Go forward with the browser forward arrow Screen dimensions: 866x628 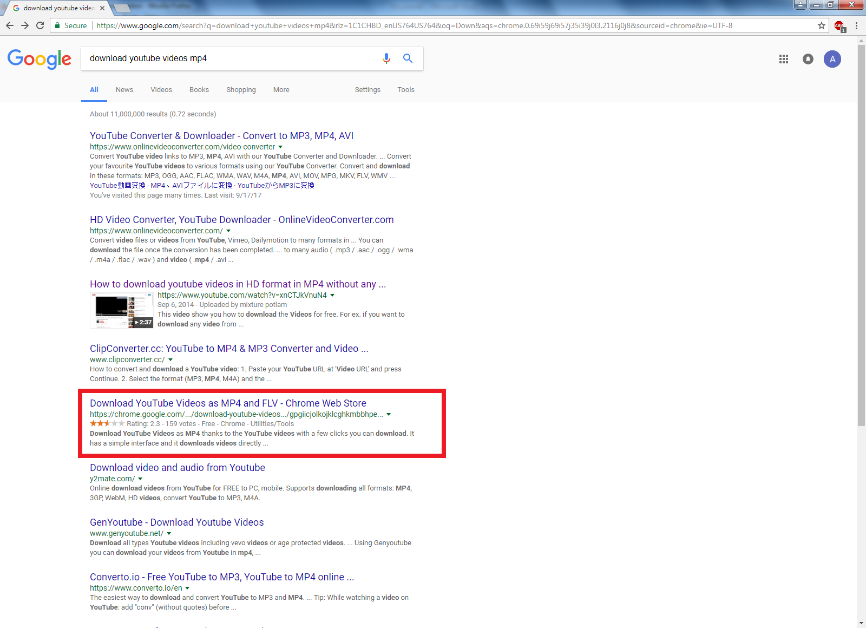click(25, 25)
